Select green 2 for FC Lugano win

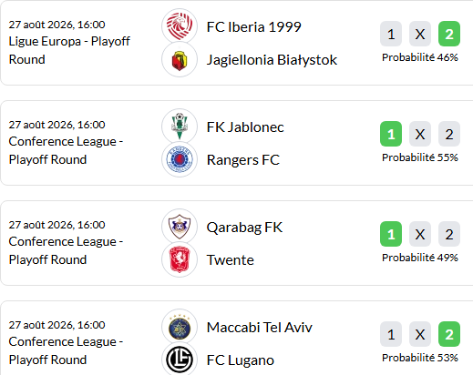coord(449,334)
